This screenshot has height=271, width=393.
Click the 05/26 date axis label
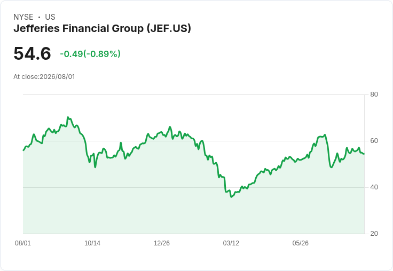coord(301,243)
